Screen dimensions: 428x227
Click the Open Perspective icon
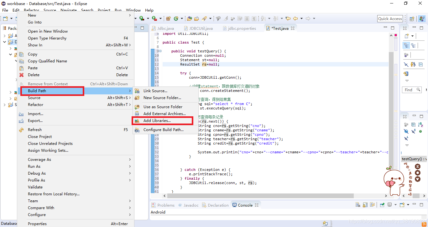pos(412,19)
